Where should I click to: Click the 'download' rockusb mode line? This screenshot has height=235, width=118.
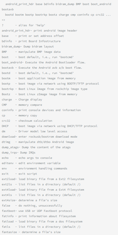39,137
